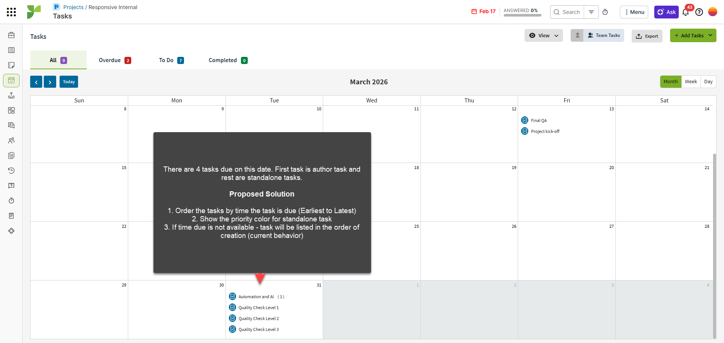Switch to the Overdue tab
Screen dimensions: 724x343
click(115, 60)
